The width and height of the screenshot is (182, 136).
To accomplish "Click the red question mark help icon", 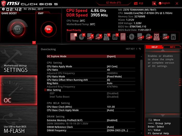I will point(34,43).
